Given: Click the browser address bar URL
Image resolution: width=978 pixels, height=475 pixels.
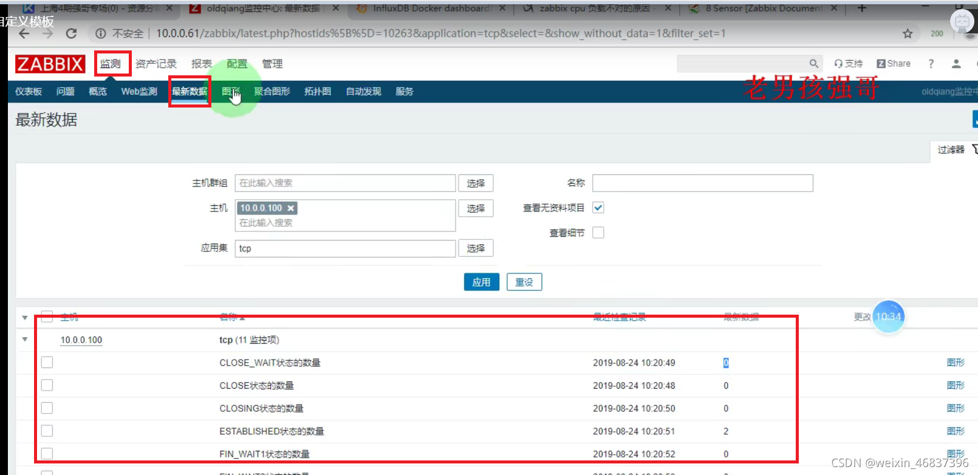Looking at the screenshot, I should point(441,33).
